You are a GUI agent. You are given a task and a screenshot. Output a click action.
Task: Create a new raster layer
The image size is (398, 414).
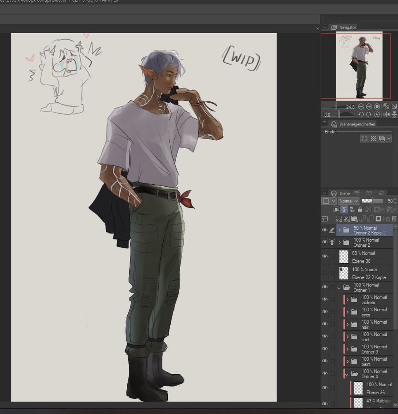pos(339,219)
